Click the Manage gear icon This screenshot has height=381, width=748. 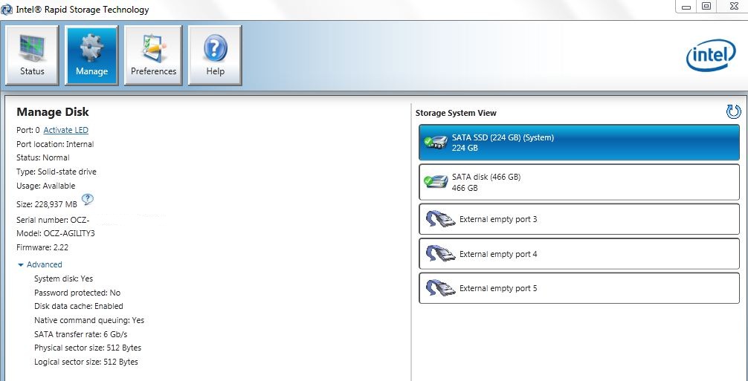91,48
